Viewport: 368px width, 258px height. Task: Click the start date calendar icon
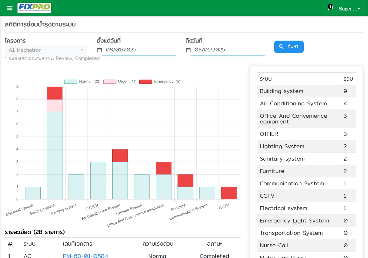point(100,50)
